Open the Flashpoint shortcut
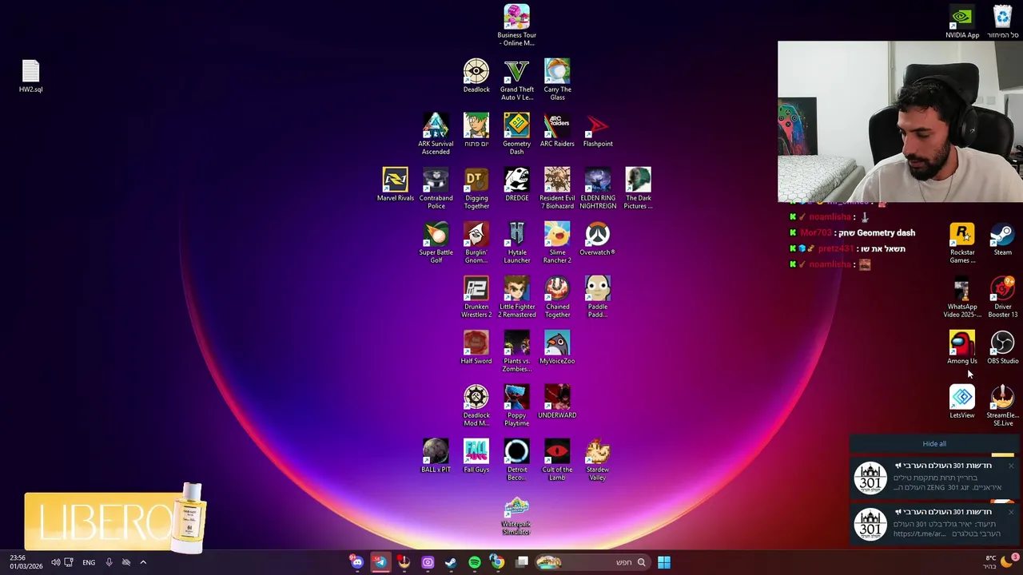The height and width of the screenshot is (575, 1023). [598, 130]
